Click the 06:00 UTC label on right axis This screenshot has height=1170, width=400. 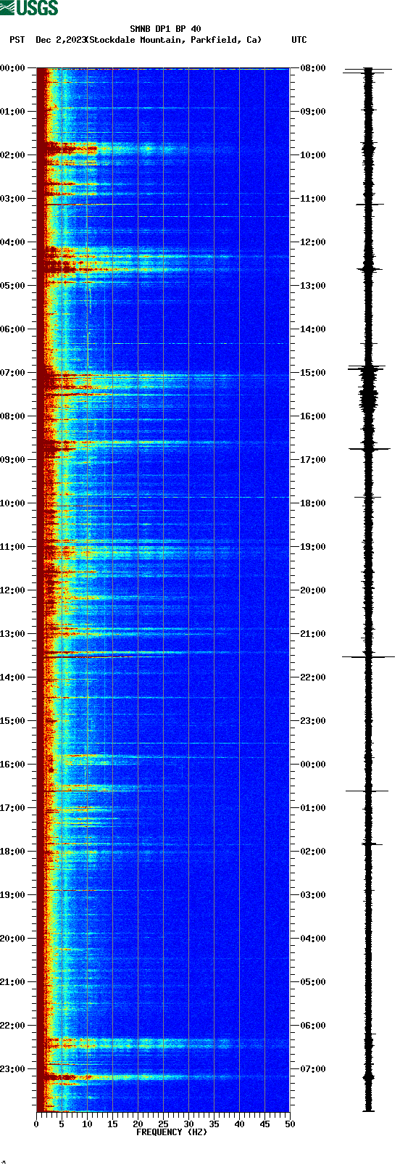click(x=313, y=1026)
